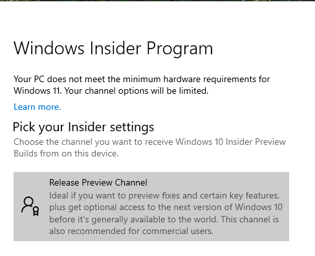This screenshot has width=315, height=256.
Task: Click the 'Windows 10 Insider Preview' phrase
Action: tap(230, 142)
